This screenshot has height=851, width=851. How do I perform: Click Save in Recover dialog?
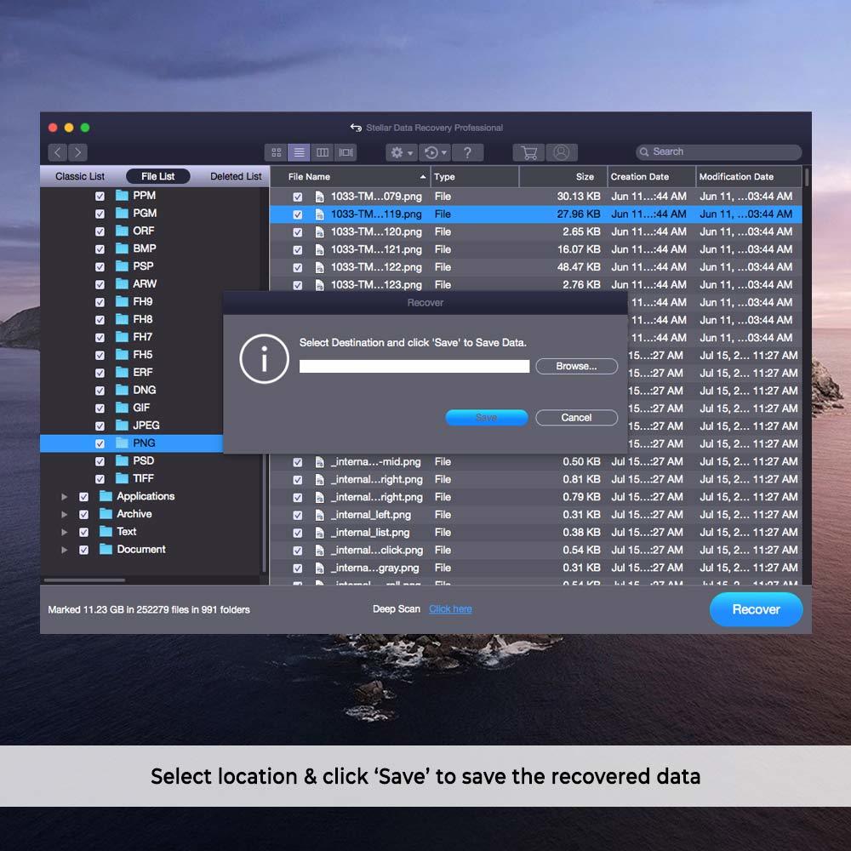[486, 417]
